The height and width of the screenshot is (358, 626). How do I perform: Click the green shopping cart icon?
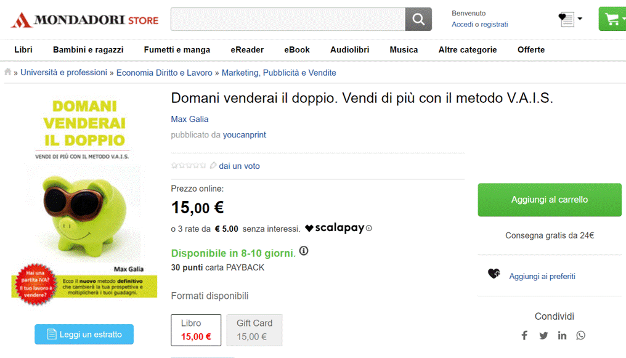pos(612,19)
